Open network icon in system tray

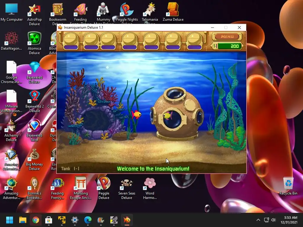click(x=267, y=220)
